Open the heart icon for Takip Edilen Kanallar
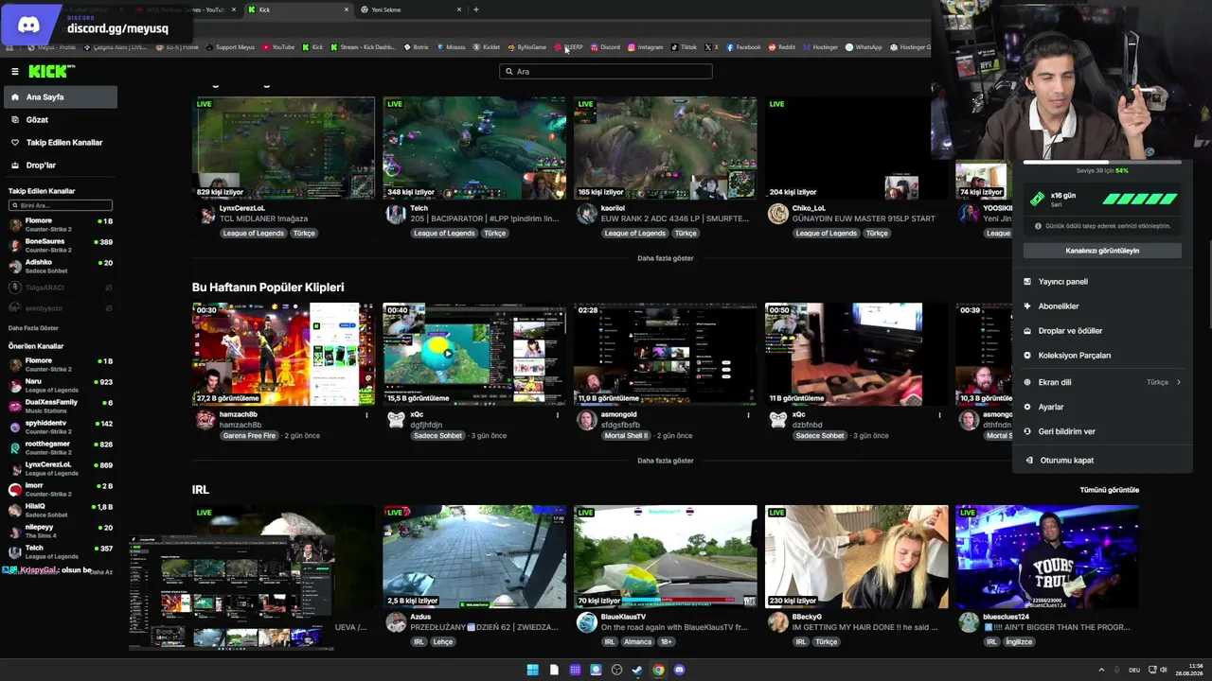This screenshot has height=681, width=1212. click(15, 142)
